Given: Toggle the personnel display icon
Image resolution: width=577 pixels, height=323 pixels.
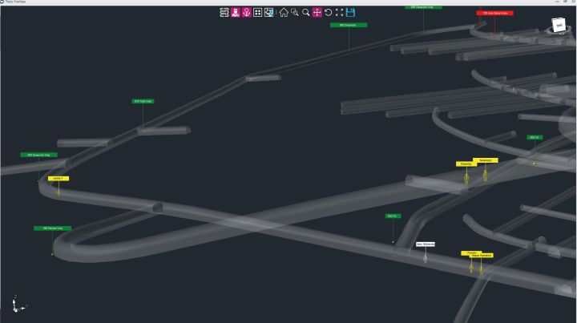Looking at the screenshot, I should (236, 13).
